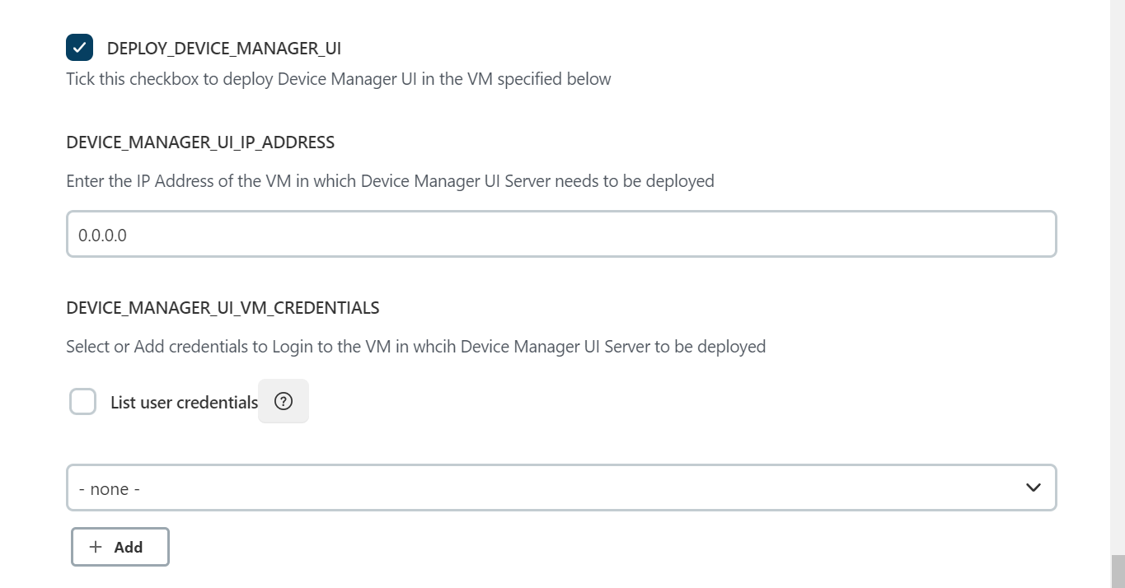The height and width of the screenshot is (588, 1125).
Task: Click the DEVICE_MANAGER_UI_IP_ADDRESS heading
Action: tap(200, 142)
